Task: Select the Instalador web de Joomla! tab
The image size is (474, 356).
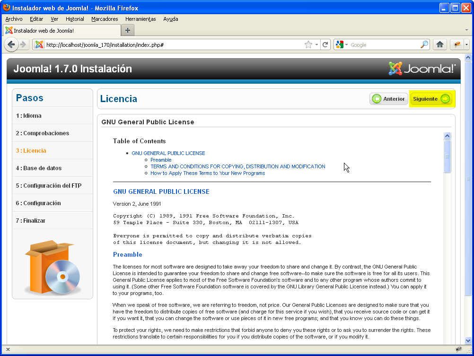Action: (x=61, y=30)
